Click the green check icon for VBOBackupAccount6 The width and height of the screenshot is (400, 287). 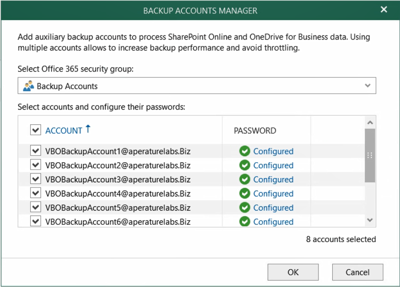point(244,222)
